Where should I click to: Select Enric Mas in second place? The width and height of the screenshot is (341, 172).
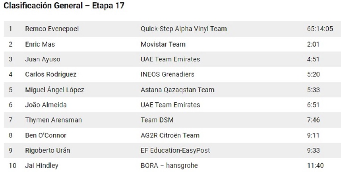click(x=40, y=44)
